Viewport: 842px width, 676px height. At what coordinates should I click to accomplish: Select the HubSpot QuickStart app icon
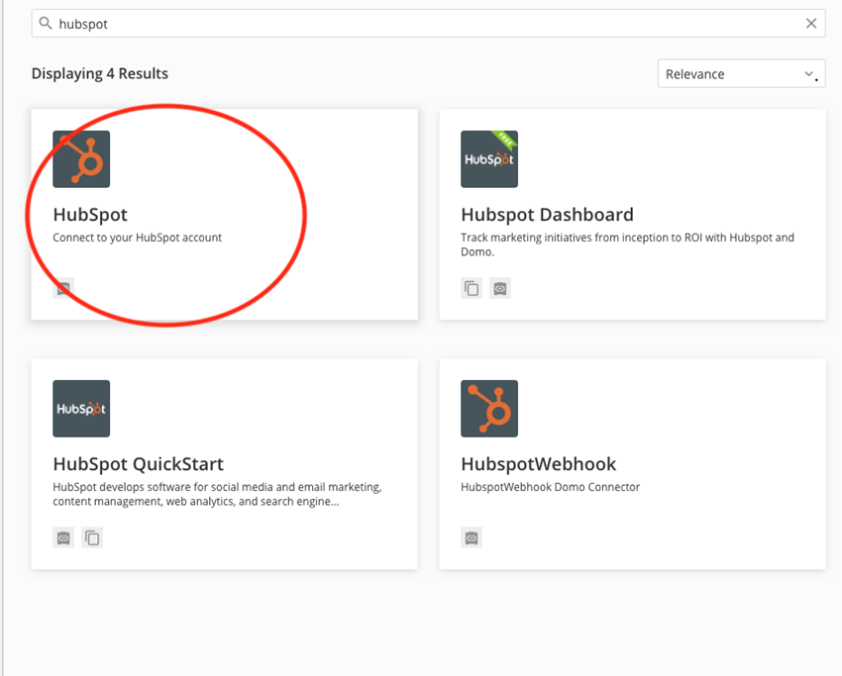point(81,408)
